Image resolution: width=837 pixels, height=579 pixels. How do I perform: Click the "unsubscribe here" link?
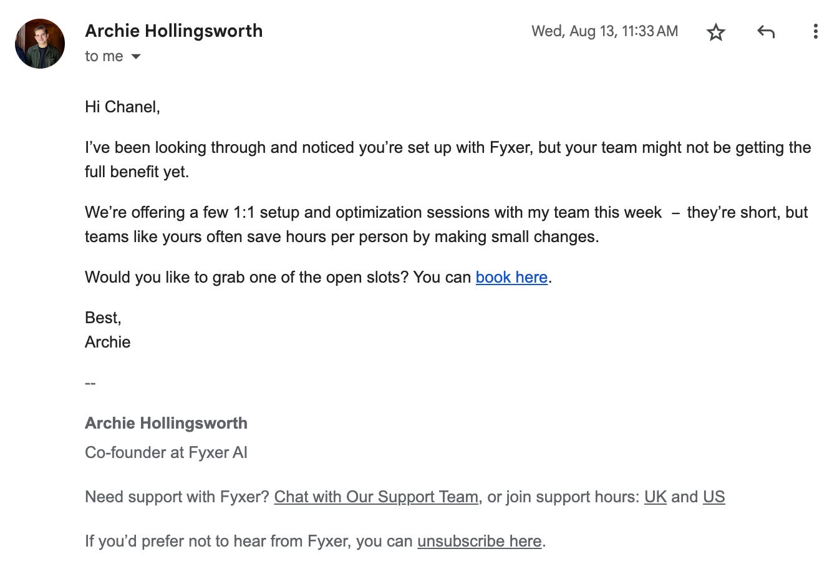(479, 541)
